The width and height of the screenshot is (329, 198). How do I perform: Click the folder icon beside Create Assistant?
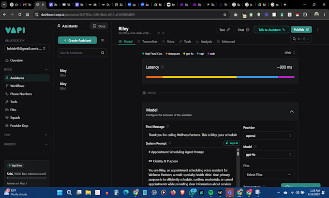point(103,40)
